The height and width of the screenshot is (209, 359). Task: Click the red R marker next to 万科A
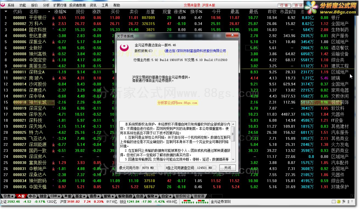53,24
